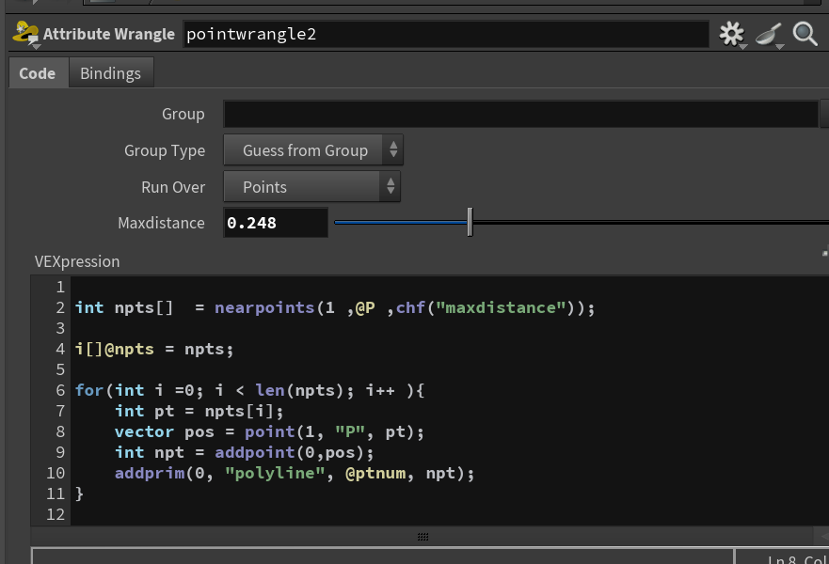This screenshot has width=829, height=564.
Task: Select the Code tab
Action: 37,73
